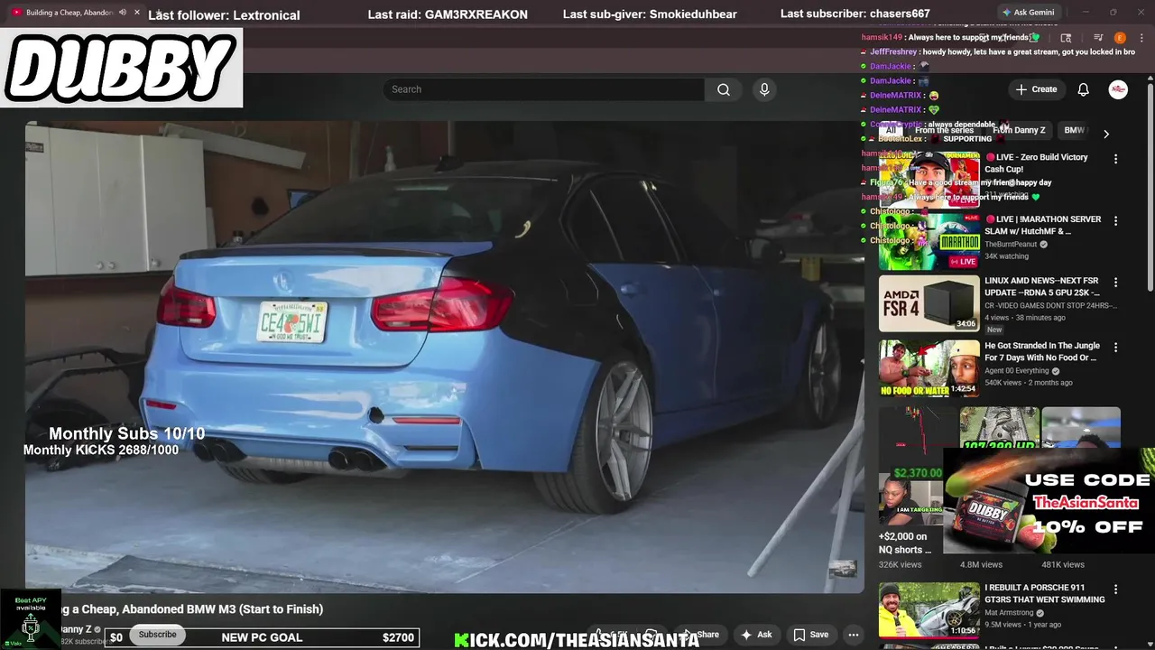Open options for Rebuilt Porsche 911 video

[x=1115, y=590]
